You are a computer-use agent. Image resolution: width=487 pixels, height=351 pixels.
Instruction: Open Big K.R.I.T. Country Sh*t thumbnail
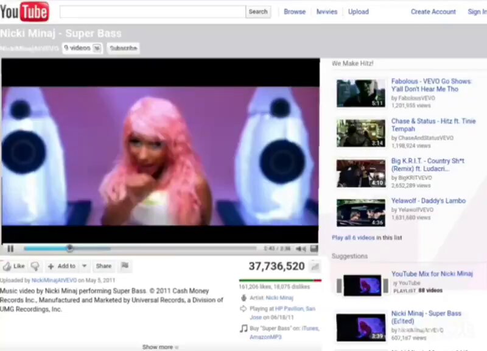tap(361, 173)
